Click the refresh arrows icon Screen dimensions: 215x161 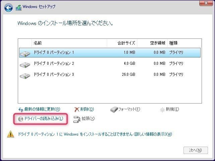21,110
